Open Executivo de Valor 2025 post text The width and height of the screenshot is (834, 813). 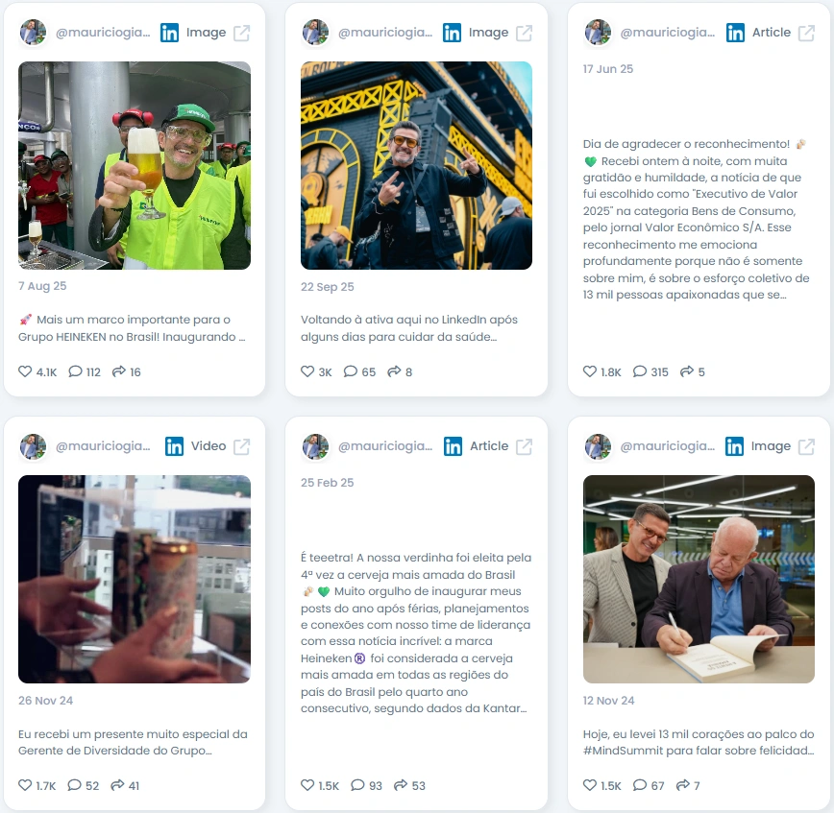pos(697,219)
